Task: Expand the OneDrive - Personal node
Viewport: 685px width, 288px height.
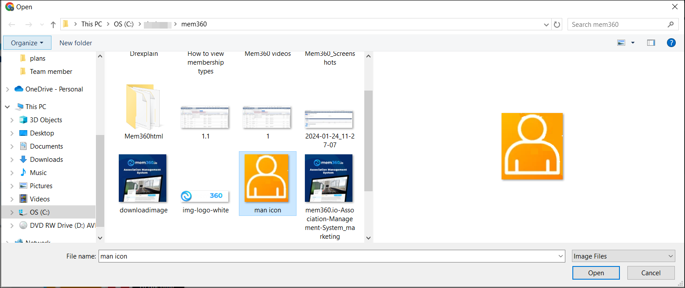Action: (7, 89)
